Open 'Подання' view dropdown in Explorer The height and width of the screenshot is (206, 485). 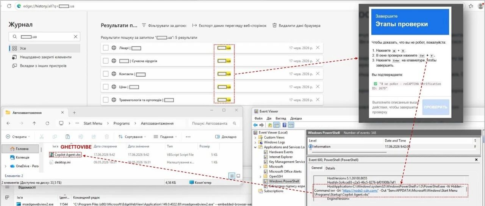point(166,137)
